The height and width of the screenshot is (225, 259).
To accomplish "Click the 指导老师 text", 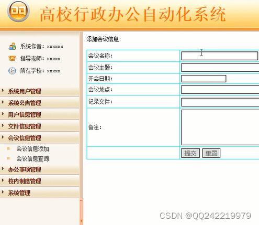I will pyautogui.click(x=40, y=59).
